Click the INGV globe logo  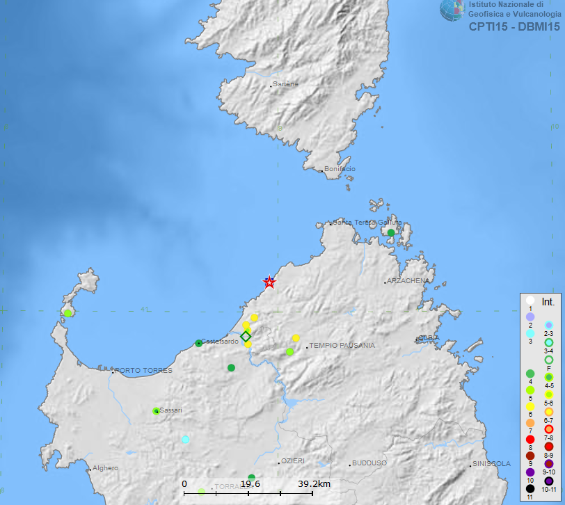pos(452,10)
